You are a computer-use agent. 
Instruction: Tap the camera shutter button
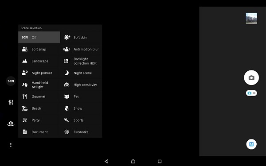pos(251,77)
